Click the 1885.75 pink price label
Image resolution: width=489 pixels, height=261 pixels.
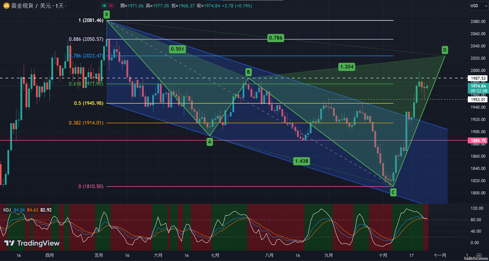[478, 141]
